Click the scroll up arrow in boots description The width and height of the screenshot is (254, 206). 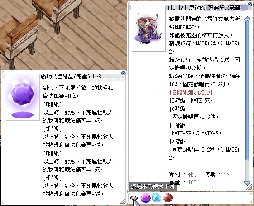[x=247, y=19]
